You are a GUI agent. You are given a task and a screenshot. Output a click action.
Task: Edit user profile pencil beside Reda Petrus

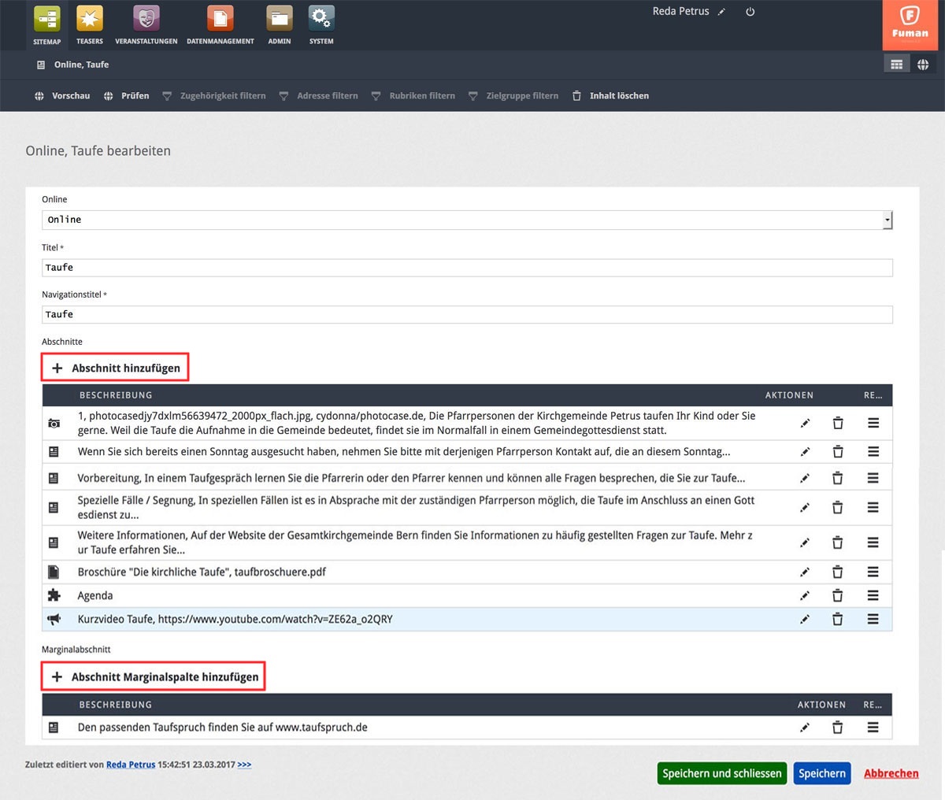pyautogui.click(x=721, y=12)
